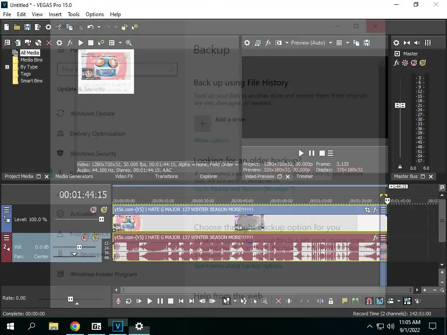Solo the Master bus

(423, 63)
